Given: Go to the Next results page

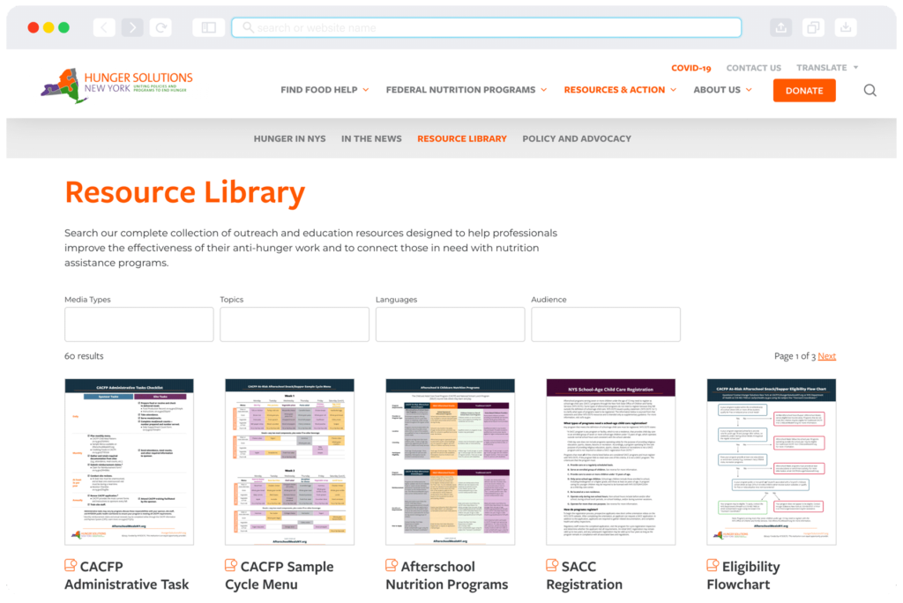Looking at the screenshot, I should click(x=826, y=355).
